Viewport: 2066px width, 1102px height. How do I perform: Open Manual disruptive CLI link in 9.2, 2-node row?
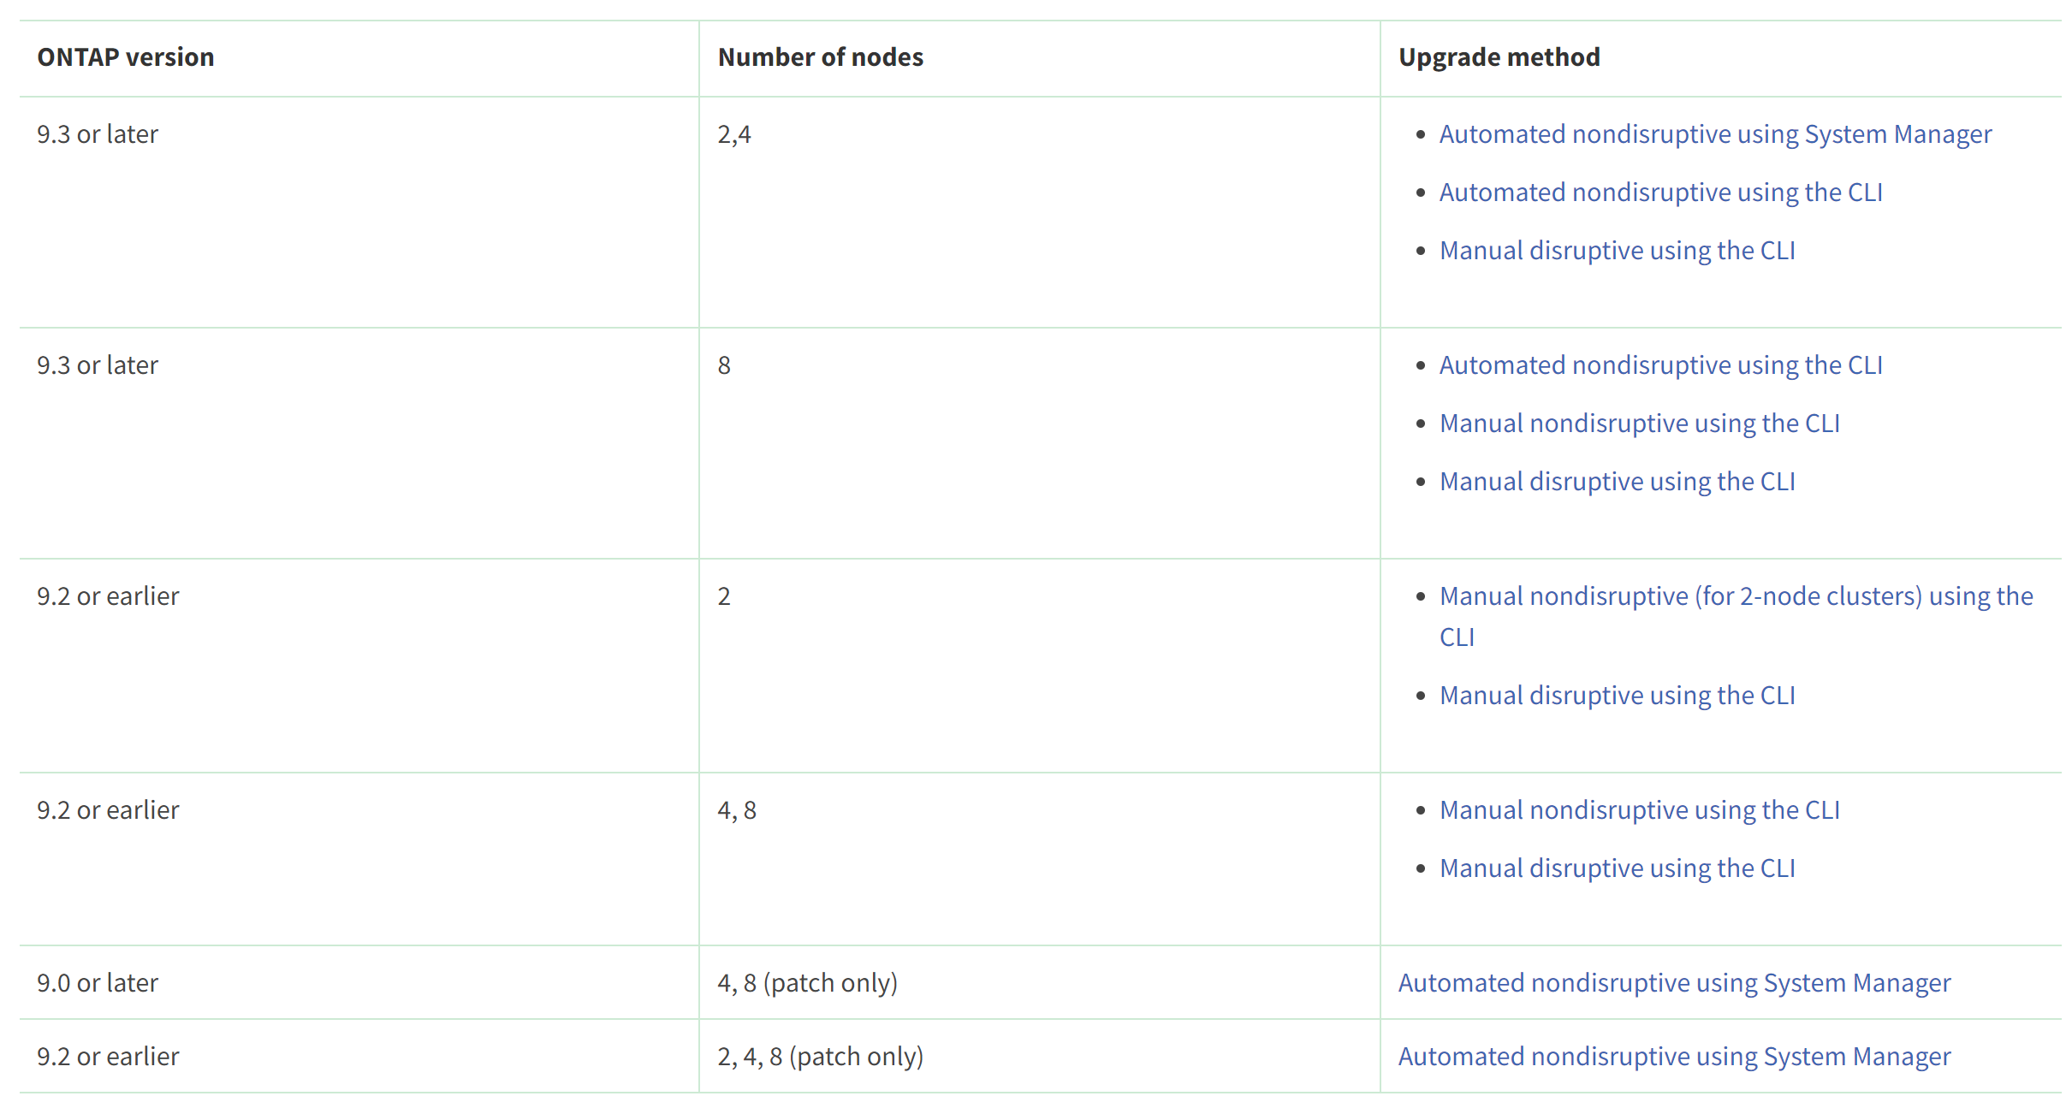tap(1617, 696)
